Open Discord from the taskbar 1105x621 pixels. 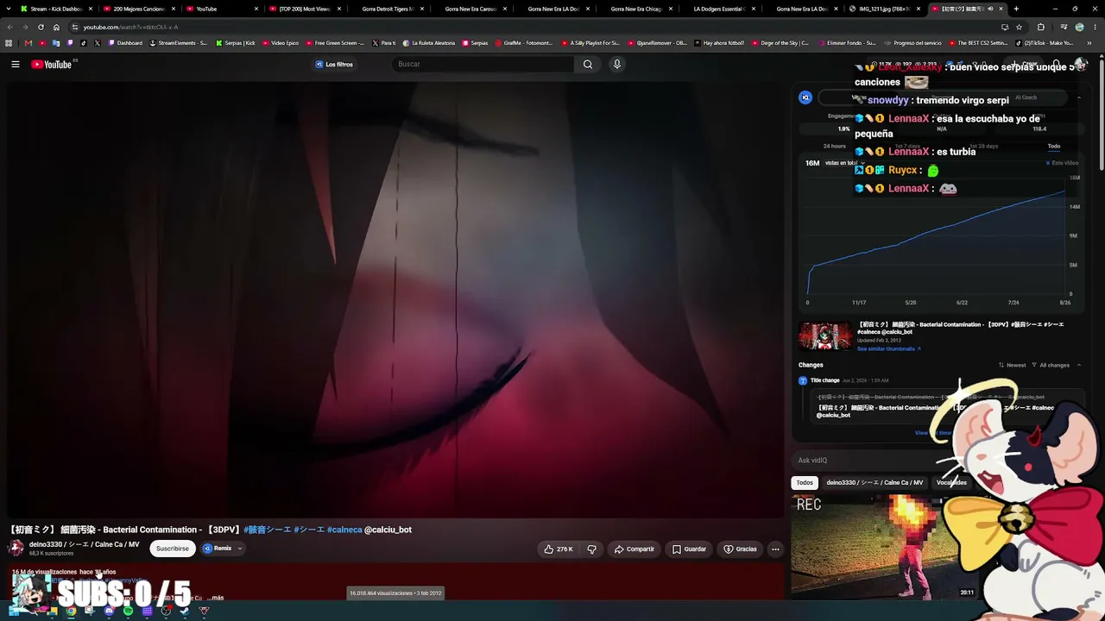point(109,611)
